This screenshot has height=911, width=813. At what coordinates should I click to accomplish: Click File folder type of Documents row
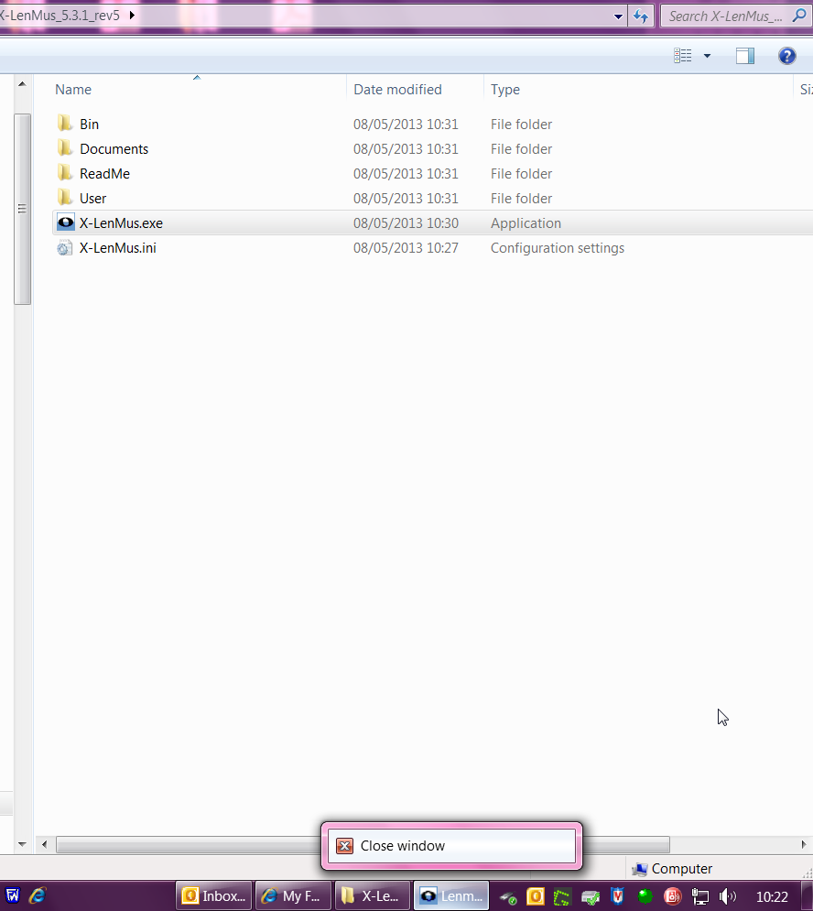[521, 149]
